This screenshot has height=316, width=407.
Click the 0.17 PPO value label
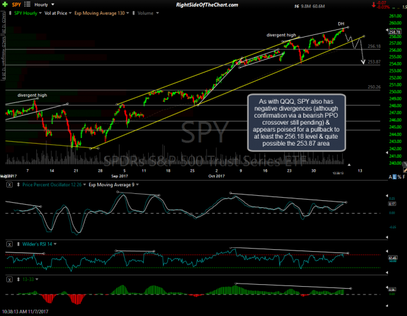coord(392,204)
